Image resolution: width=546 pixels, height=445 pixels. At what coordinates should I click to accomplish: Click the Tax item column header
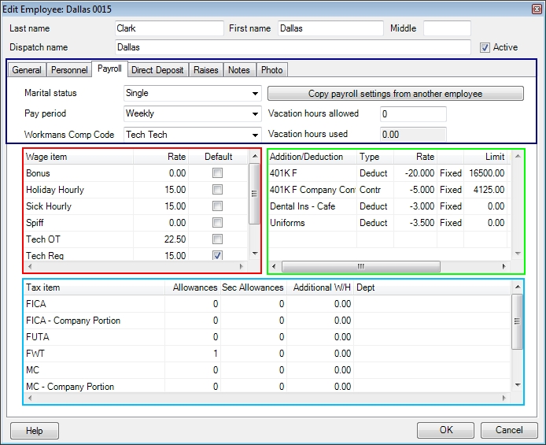tap(94, 287)
